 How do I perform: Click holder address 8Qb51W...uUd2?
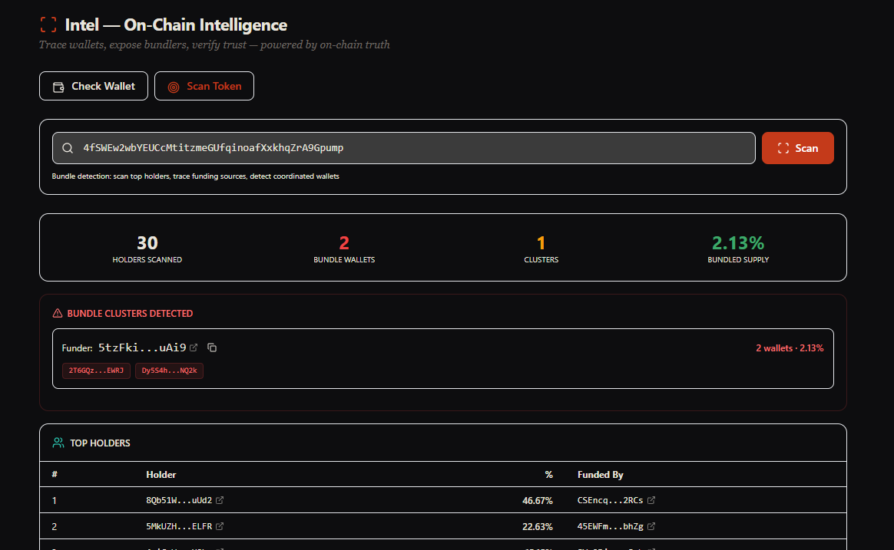[x=179, y=500]
